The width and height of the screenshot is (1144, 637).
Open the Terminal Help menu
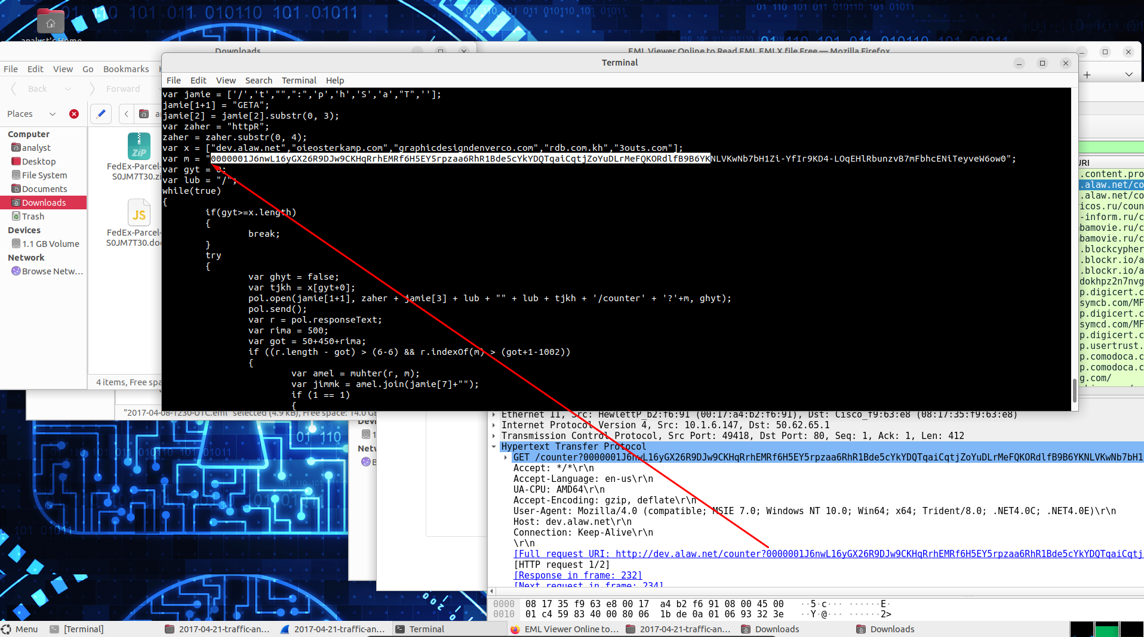click(x=335, y=81)
